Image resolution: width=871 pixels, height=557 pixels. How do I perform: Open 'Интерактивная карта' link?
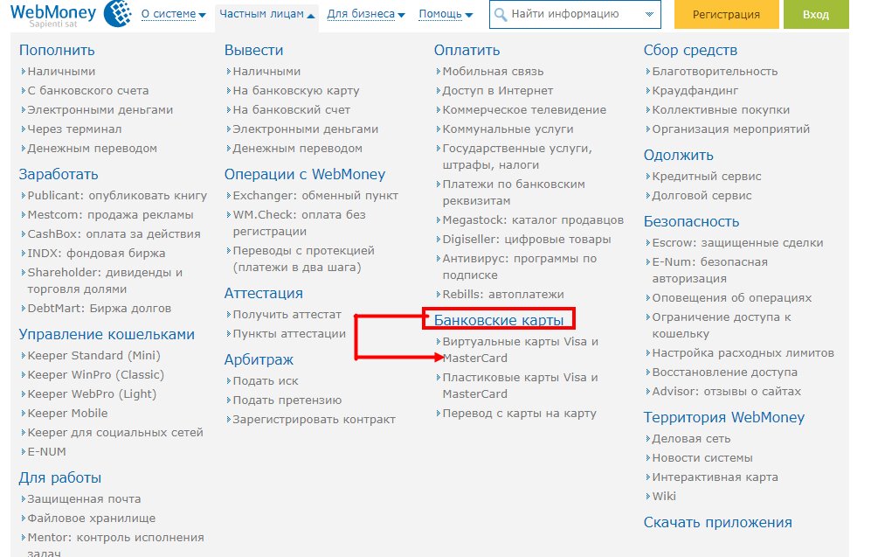(715, 477)
